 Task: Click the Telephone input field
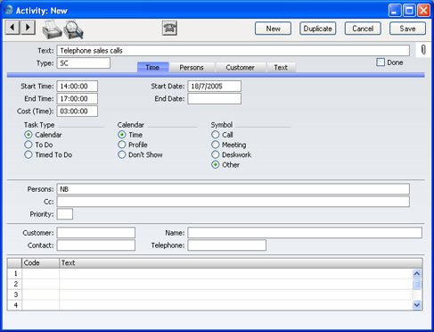click(x=227, y=245)
